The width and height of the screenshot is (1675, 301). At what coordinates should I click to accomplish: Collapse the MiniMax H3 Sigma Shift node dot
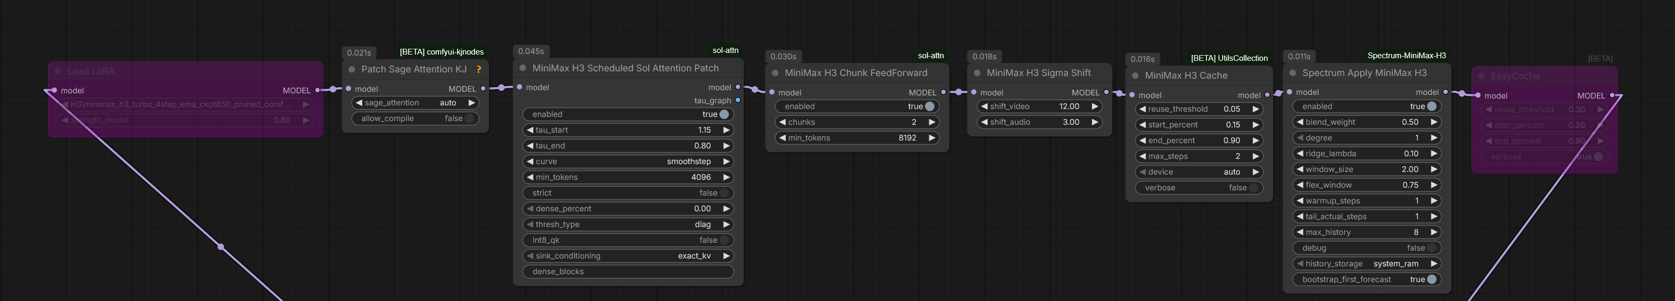point(977,73)
